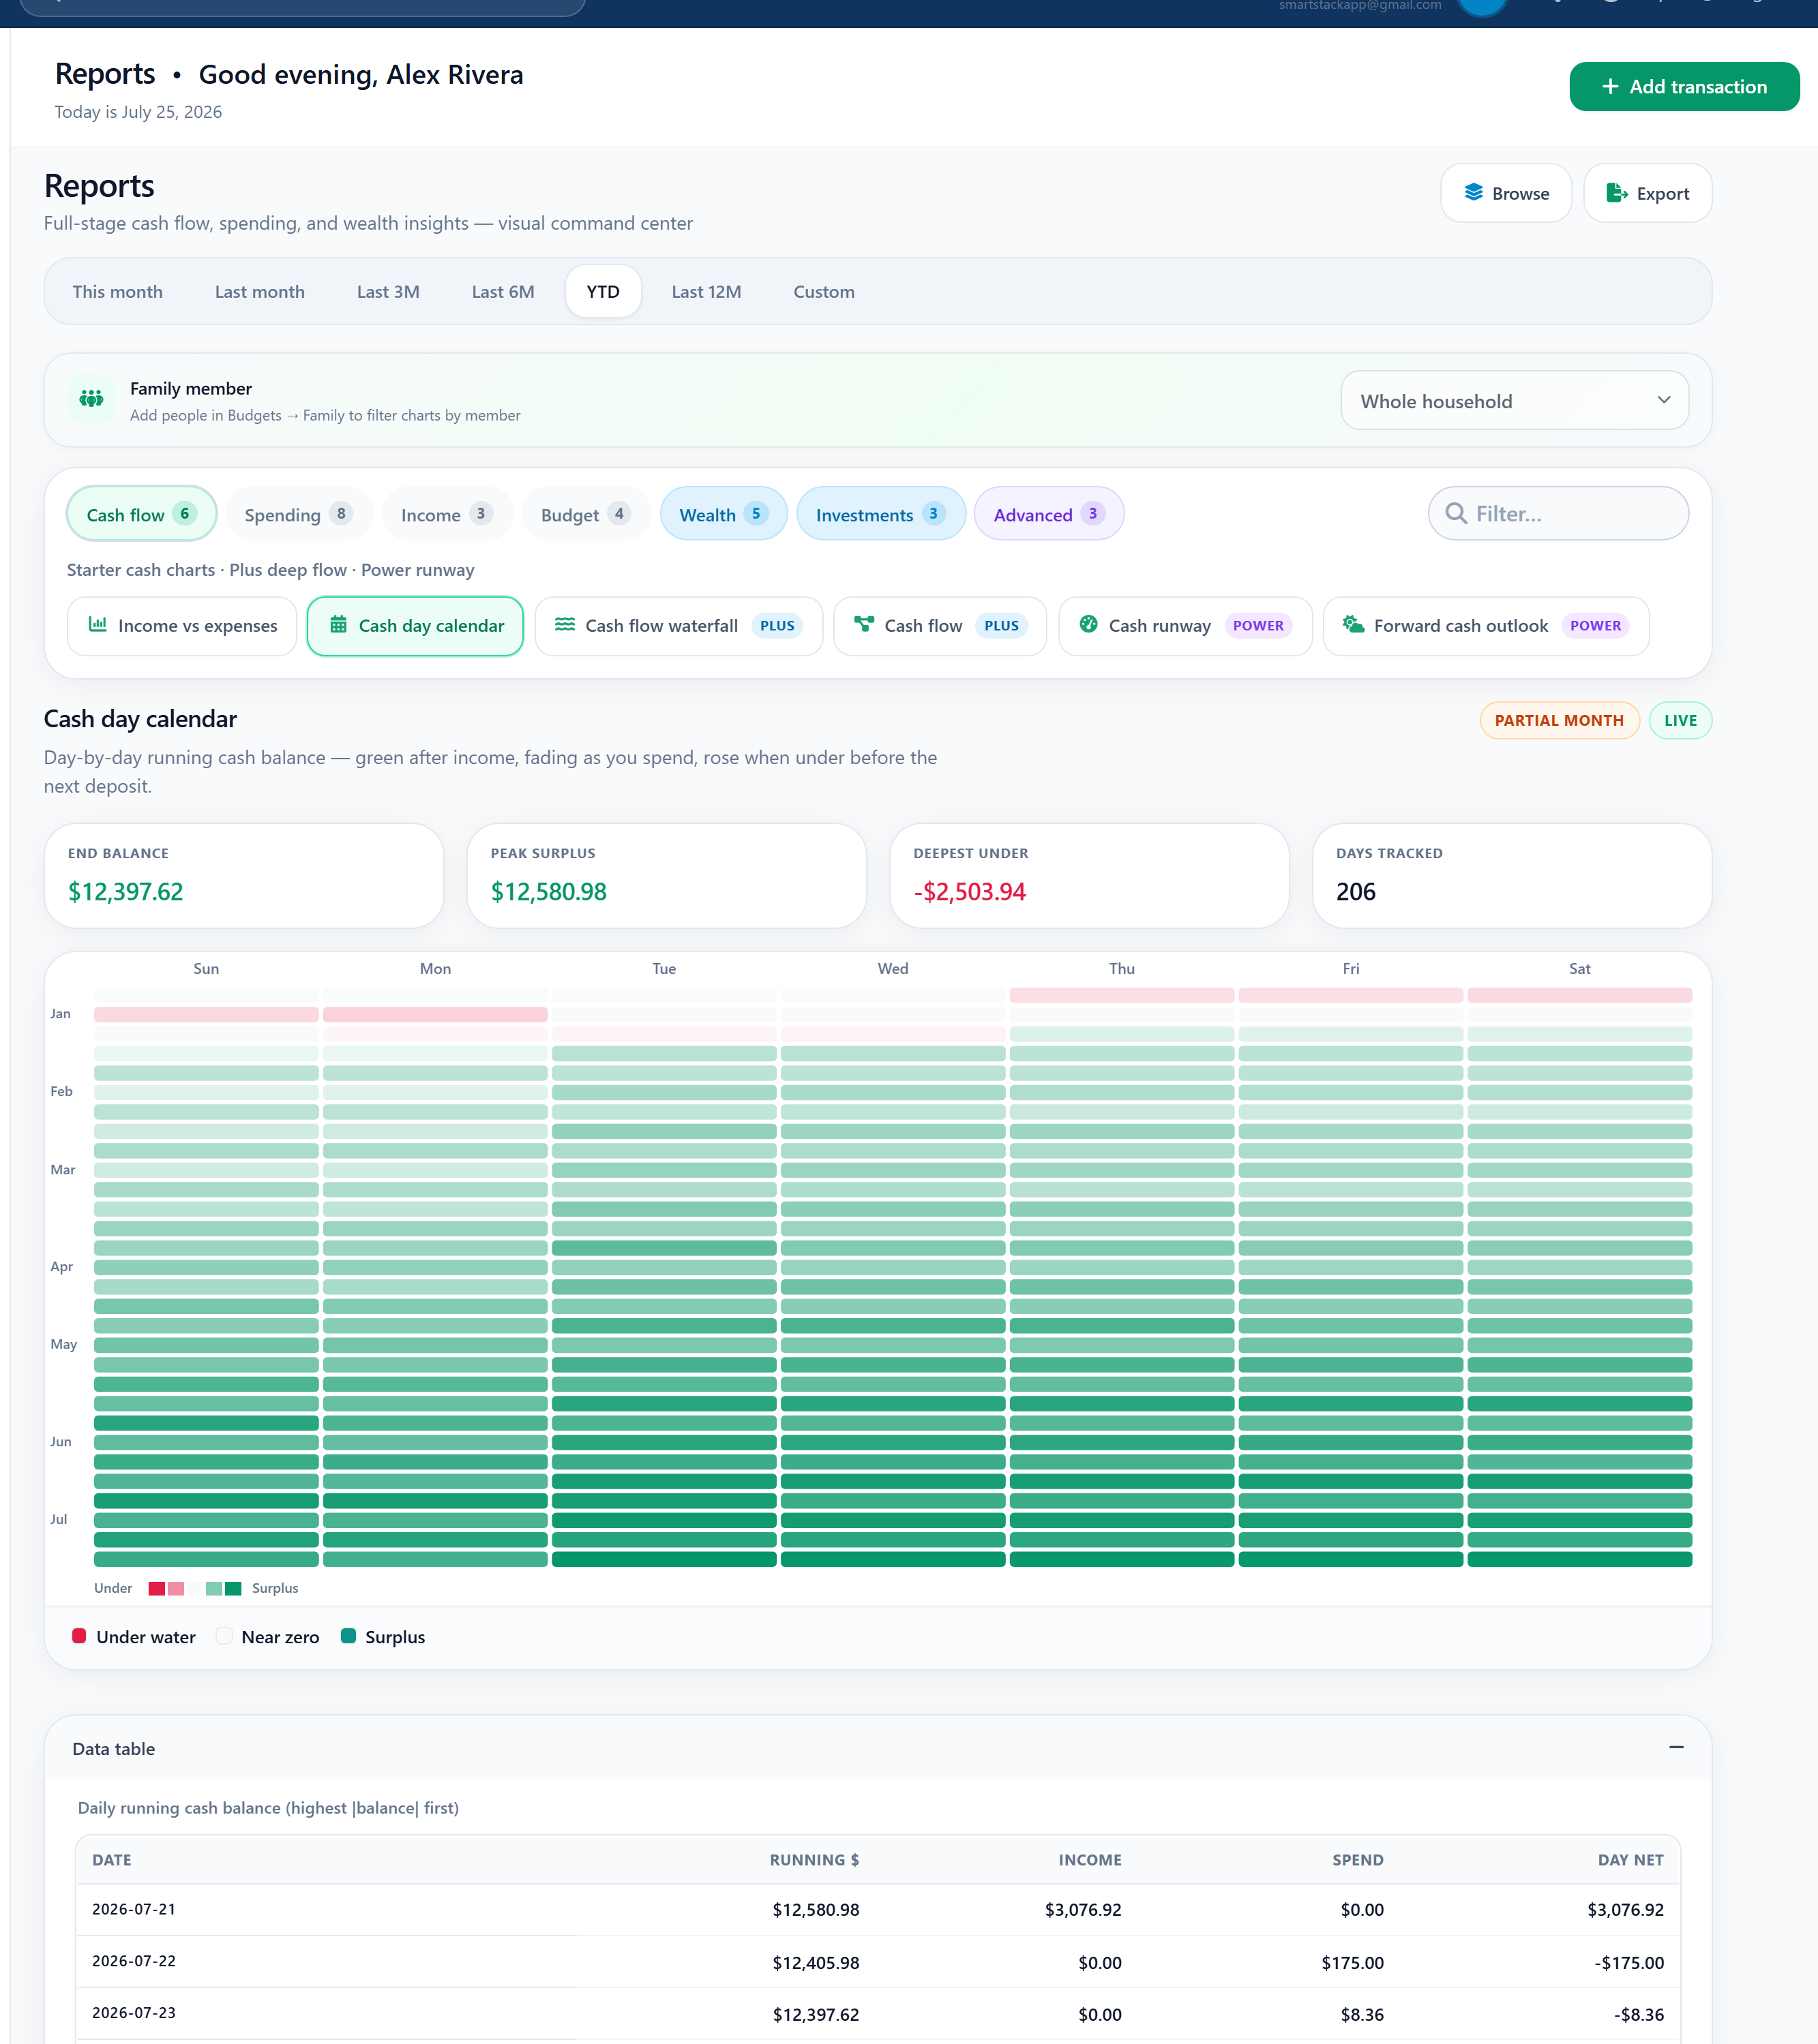Click the Income vs expenses chart icon

click(98, 625)
